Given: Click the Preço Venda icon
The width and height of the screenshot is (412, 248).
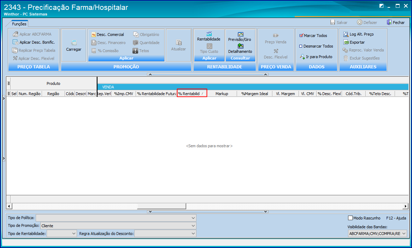Looking at the screenshot, I should point(276,35).
